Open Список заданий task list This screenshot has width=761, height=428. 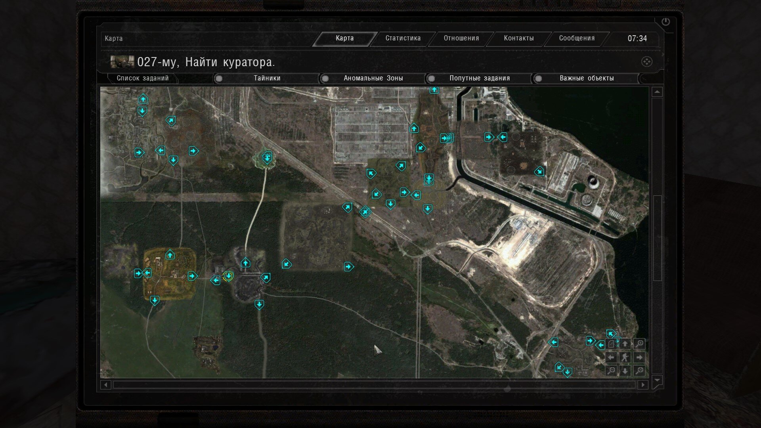[142, 78]
